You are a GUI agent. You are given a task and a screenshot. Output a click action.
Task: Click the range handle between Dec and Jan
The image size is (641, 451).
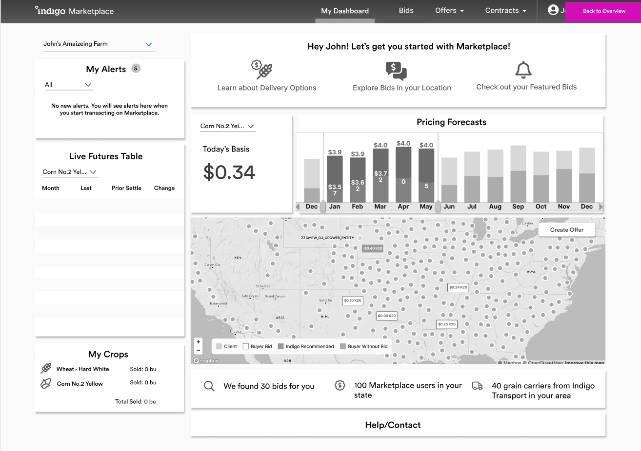point(323,206)
